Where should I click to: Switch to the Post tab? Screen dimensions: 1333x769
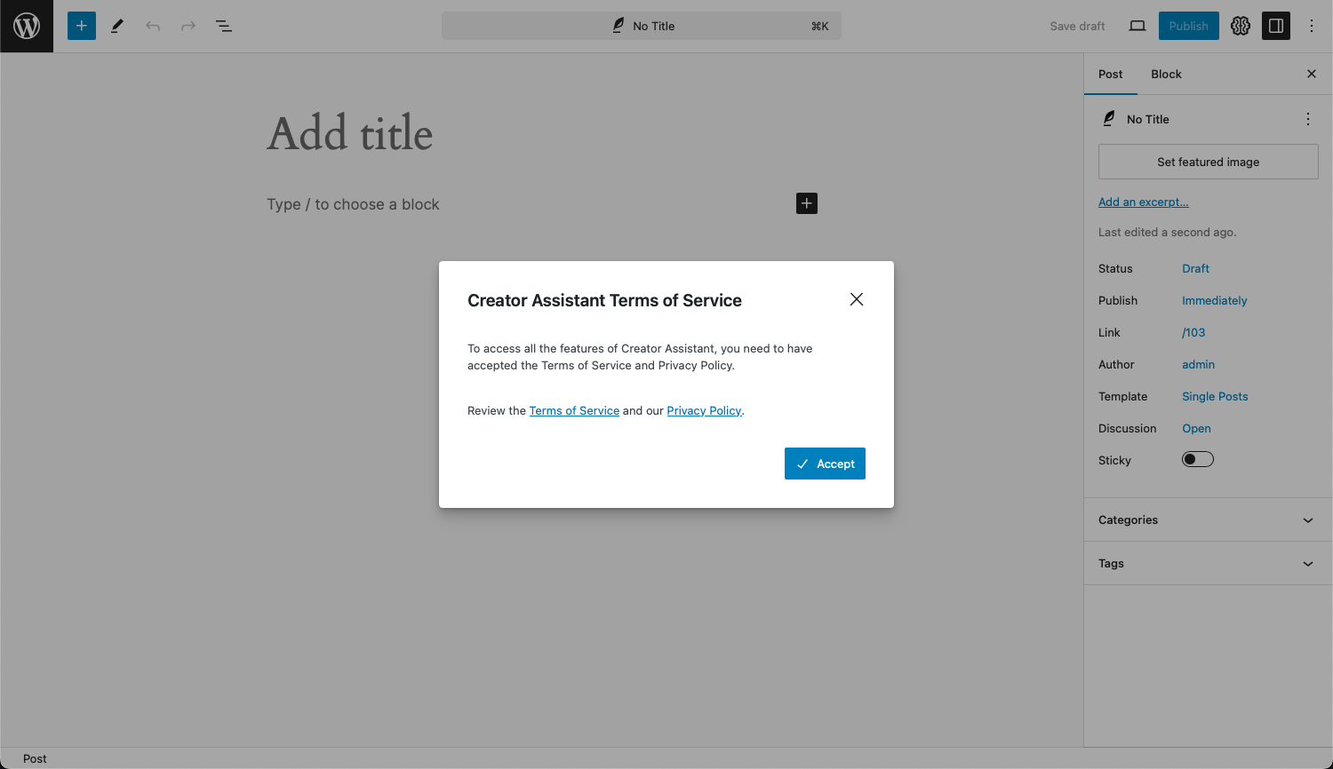[x=1111, y=74]
